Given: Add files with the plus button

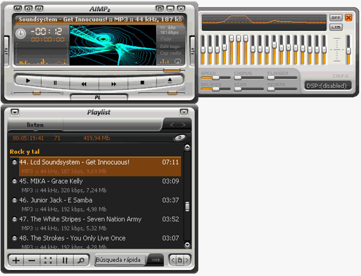Looking at the screenshot, I should click(x=16, y=260).
